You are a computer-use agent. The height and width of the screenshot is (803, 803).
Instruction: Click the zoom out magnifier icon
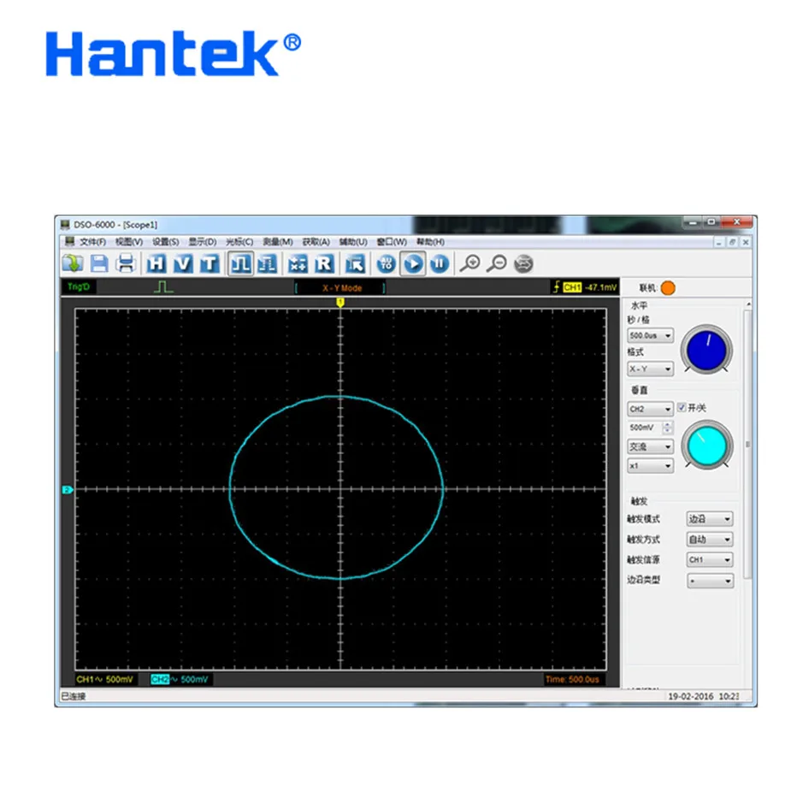[496, 263]
